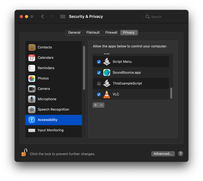Switch to the FileVault tab
Viewport: 203px width, 181px height.
pyautogui.click(x=93, y=32)
